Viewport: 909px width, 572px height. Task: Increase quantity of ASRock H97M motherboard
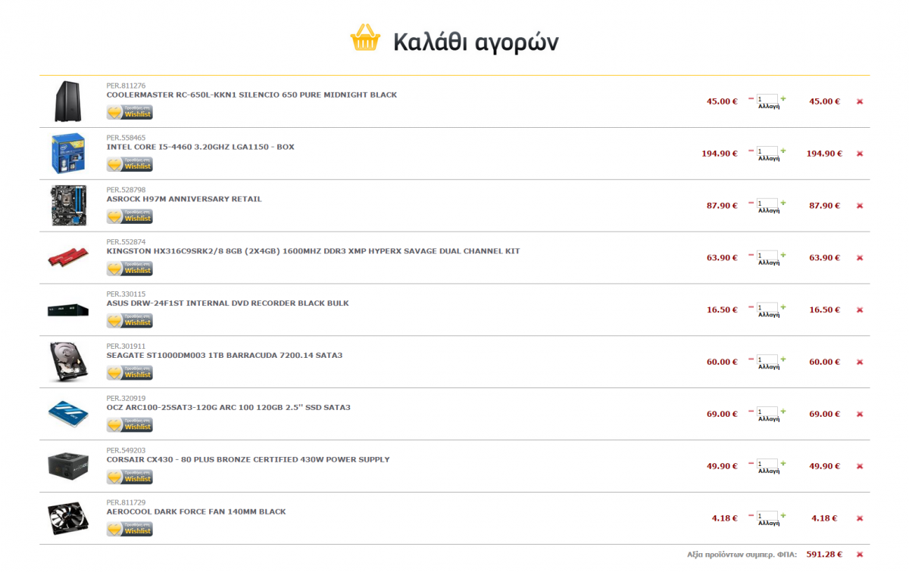pos(783,203)
